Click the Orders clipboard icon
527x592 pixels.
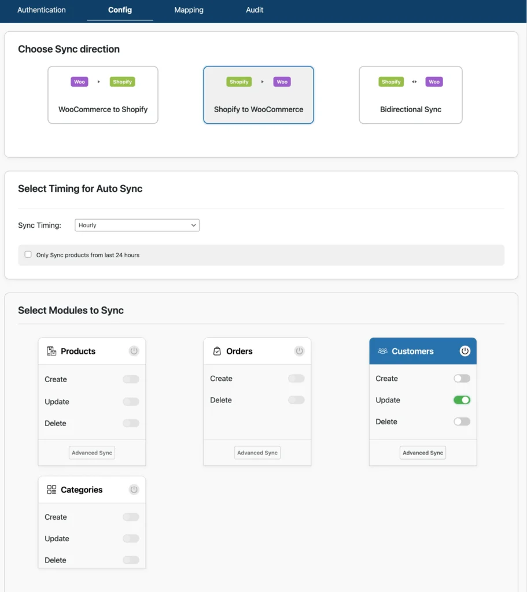tap(217, 351)
